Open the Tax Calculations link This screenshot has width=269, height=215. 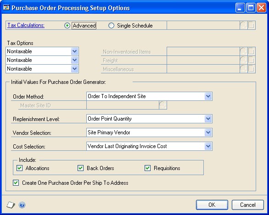click(x=26, y=25)
